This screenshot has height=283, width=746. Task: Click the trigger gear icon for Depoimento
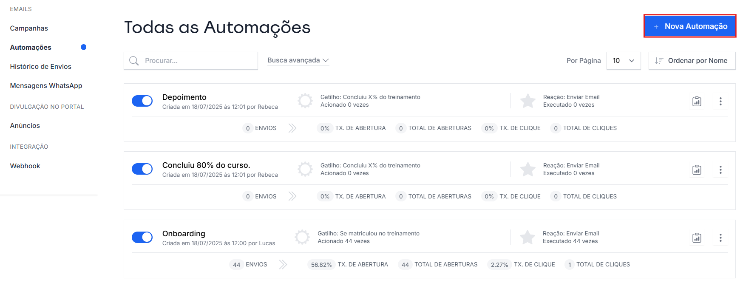click(x=305, y=101)
